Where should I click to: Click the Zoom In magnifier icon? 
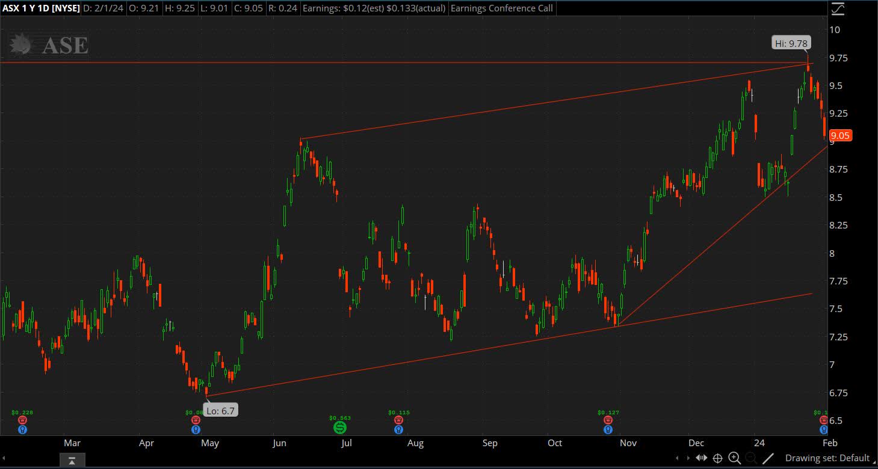734,458
